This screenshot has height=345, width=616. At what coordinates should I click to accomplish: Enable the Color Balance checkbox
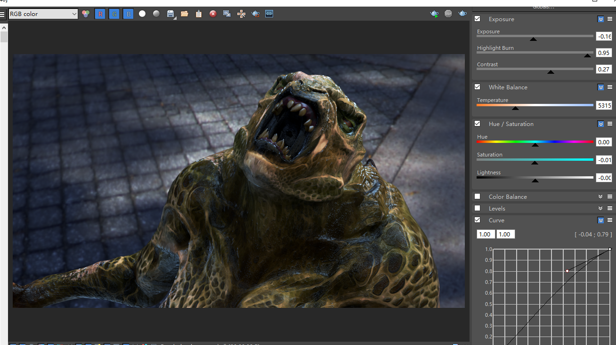478,197
